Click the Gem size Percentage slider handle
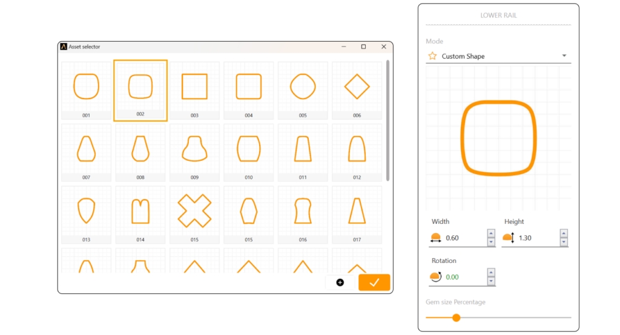 pos(457,317)
